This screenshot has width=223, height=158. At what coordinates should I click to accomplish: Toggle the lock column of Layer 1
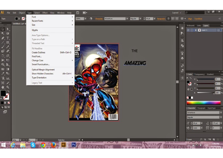[x=192, y=30]
